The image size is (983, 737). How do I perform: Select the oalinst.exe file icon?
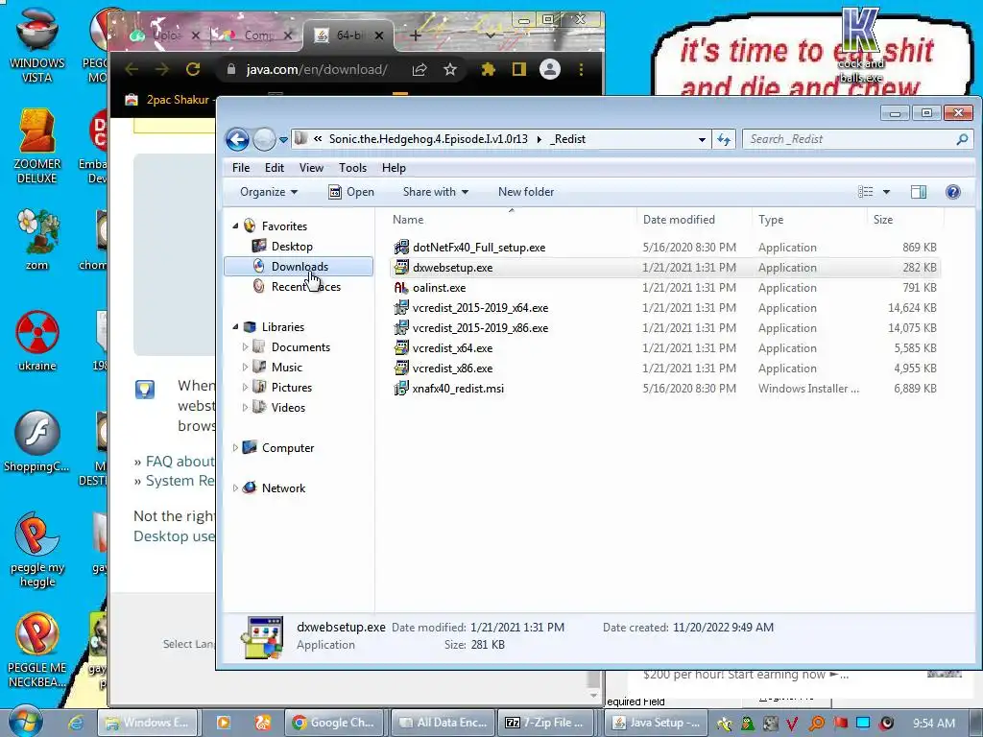pos(401,288)
